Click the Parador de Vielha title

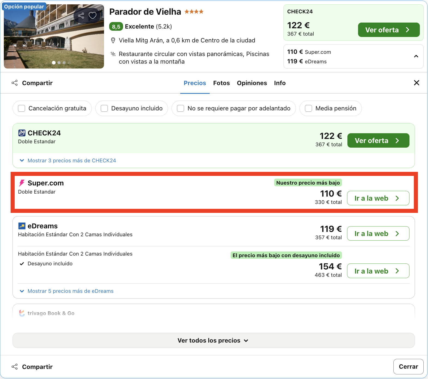coord(145,12)
